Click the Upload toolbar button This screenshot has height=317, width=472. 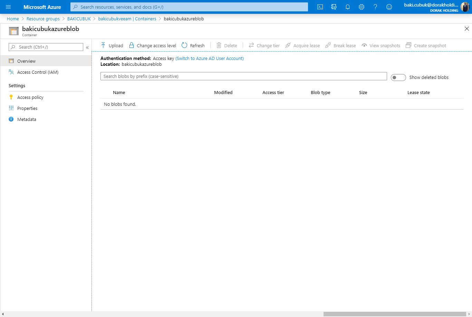(112, 45)
